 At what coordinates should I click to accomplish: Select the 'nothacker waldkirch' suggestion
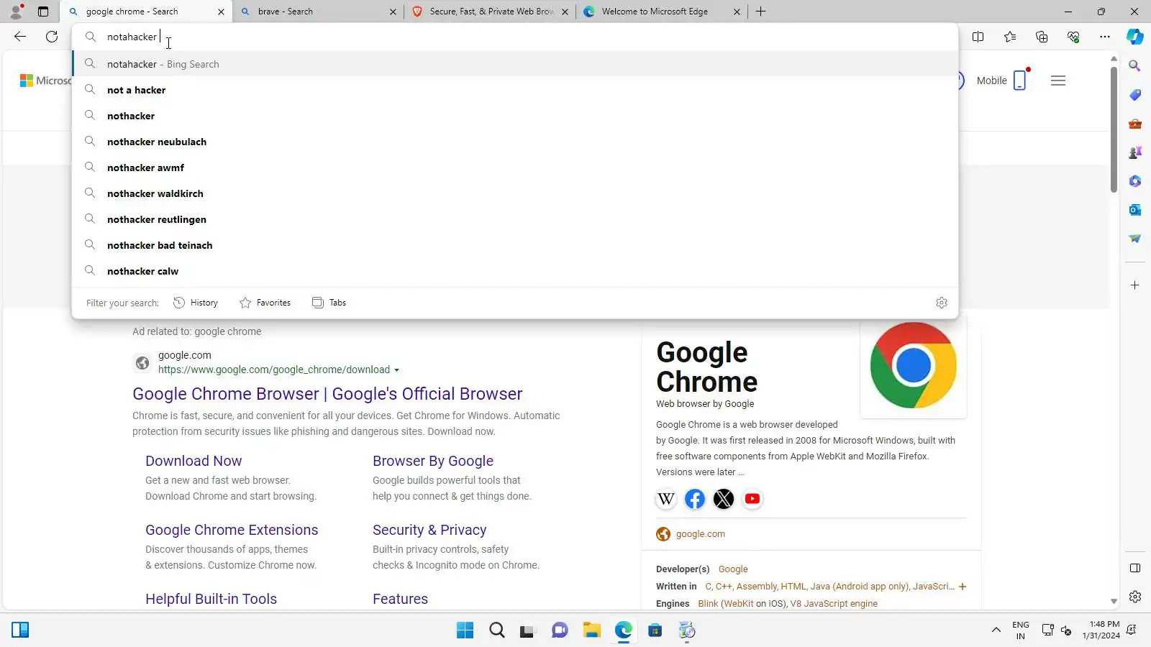515,193
